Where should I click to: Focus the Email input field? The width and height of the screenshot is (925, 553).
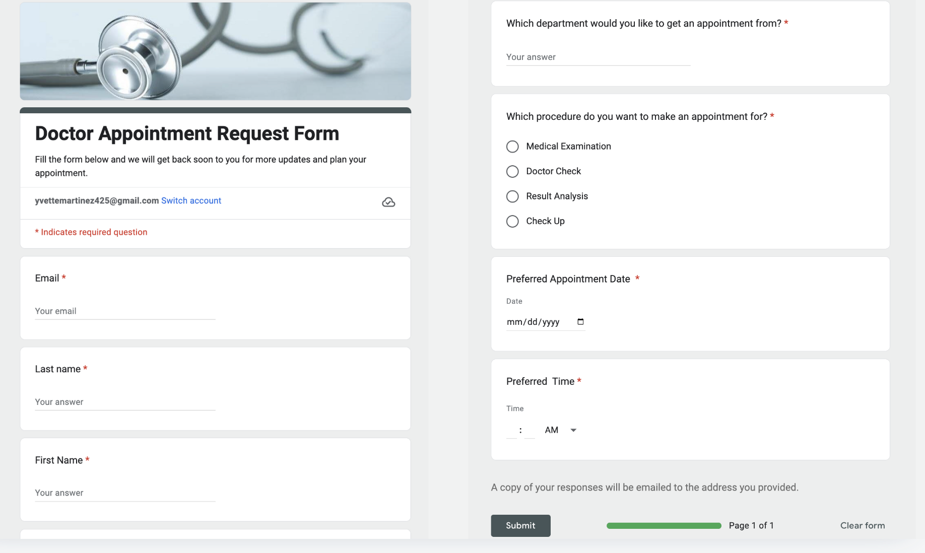coord(125,311)
